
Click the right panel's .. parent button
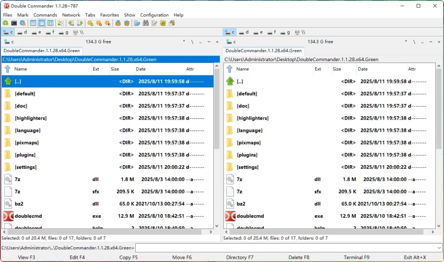[422, 42]
